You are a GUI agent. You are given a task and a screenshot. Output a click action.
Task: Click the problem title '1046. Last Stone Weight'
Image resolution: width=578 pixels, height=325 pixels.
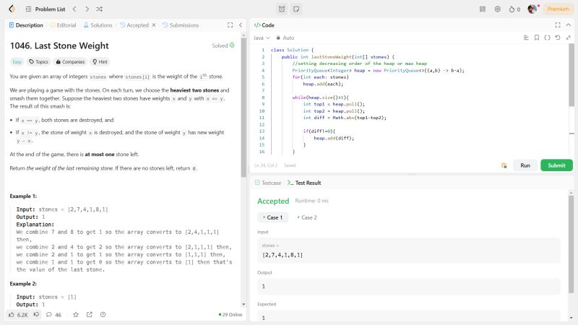click(x=59, y=45)
